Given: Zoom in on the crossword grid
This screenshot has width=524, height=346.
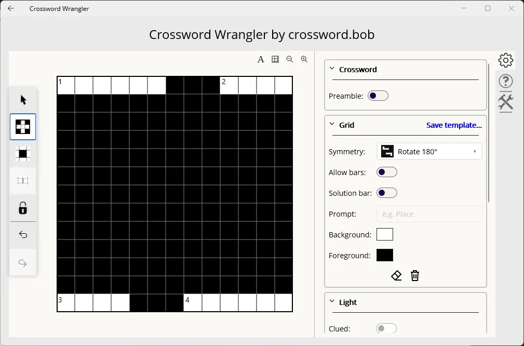Looking at the screenshot, I should pyautogui.click(x=304, y=59).
